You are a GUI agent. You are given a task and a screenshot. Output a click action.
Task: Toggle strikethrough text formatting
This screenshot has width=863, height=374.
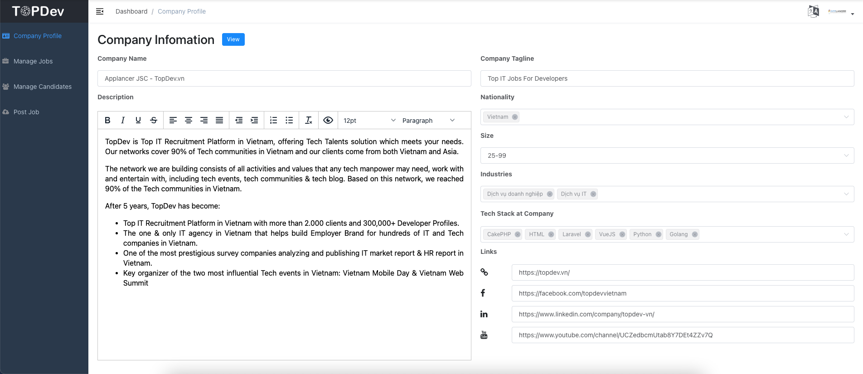pos(154,120)
